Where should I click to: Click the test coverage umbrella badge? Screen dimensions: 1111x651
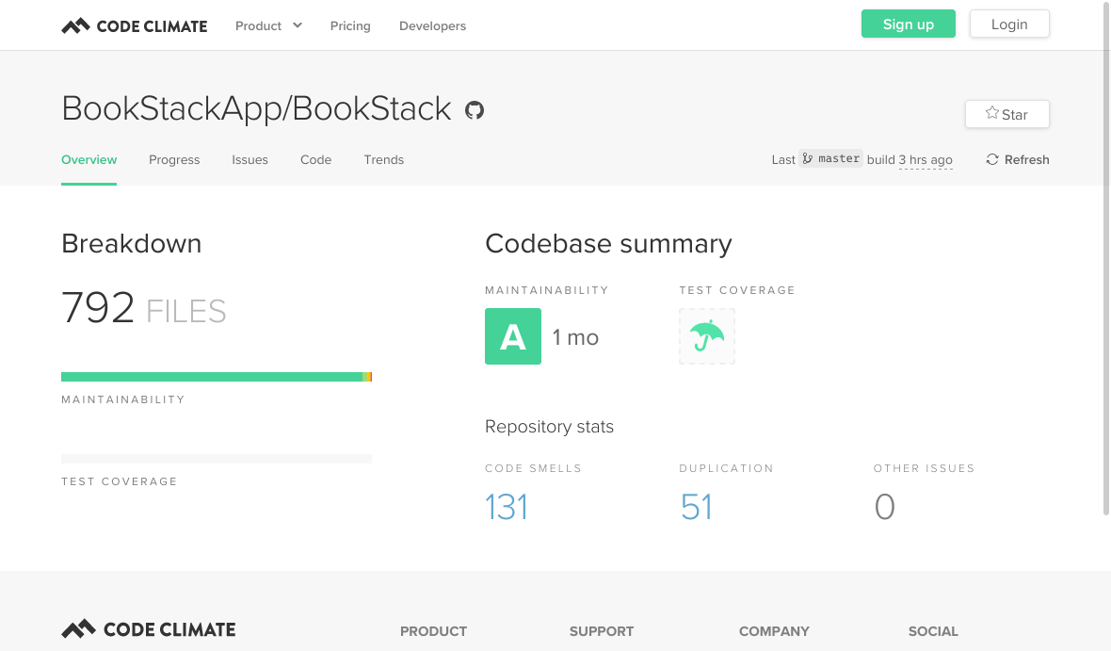point(707,336)
